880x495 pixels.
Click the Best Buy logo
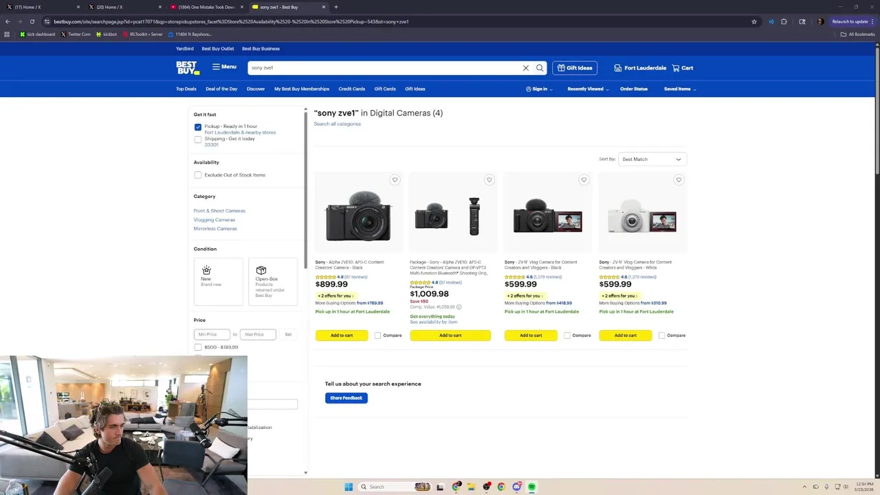tap(187, 67)
